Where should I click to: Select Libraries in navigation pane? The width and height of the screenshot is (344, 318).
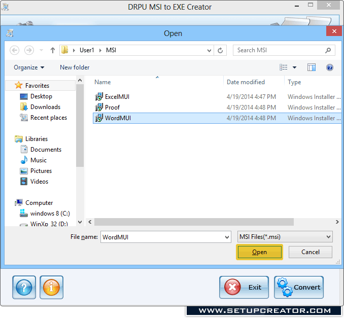tap(36, 139)
